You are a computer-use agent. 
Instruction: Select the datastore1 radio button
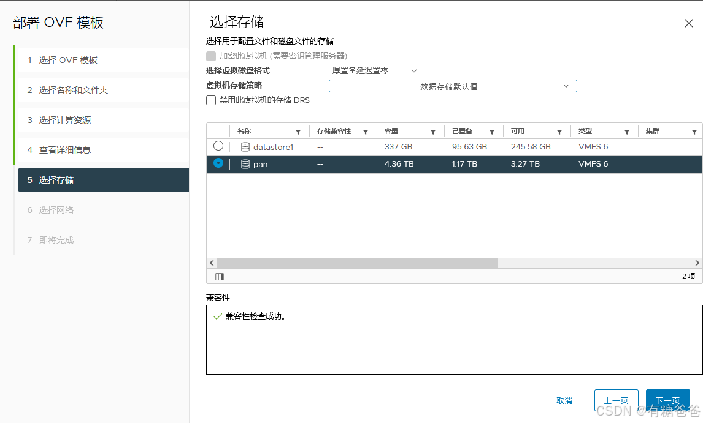[x=218, y=146]
